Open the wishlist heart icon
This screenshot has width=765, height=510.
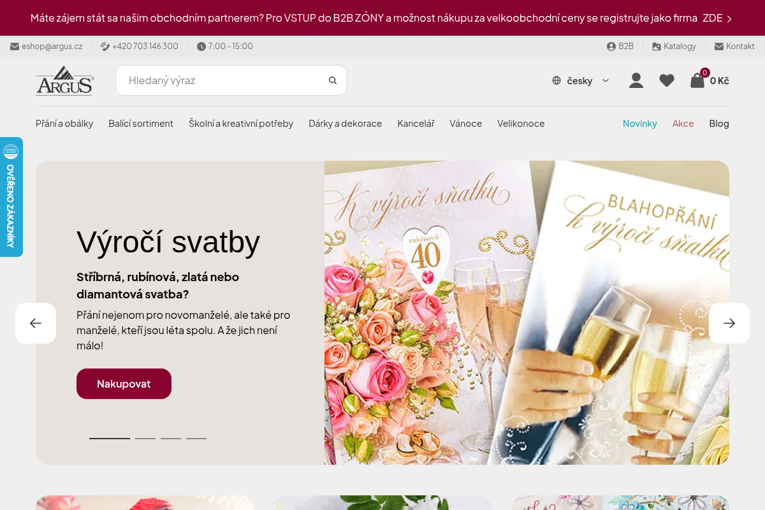[x=667, y=80]
